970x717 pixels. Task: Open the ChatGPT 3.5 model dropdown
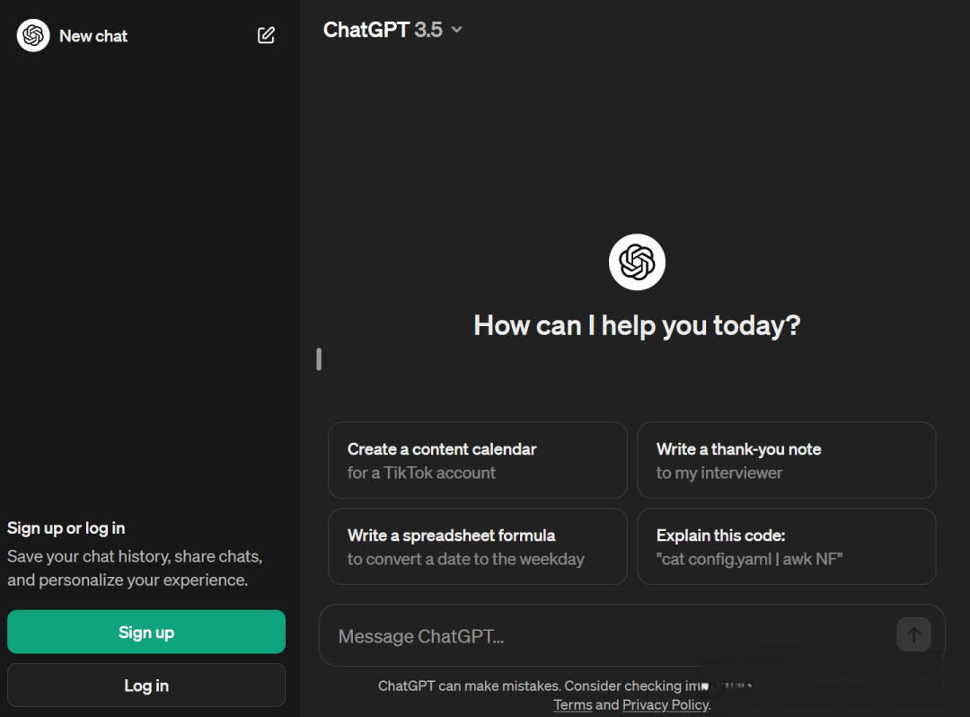click(392, 30)
